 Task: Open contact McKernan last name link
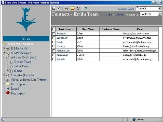62,55
